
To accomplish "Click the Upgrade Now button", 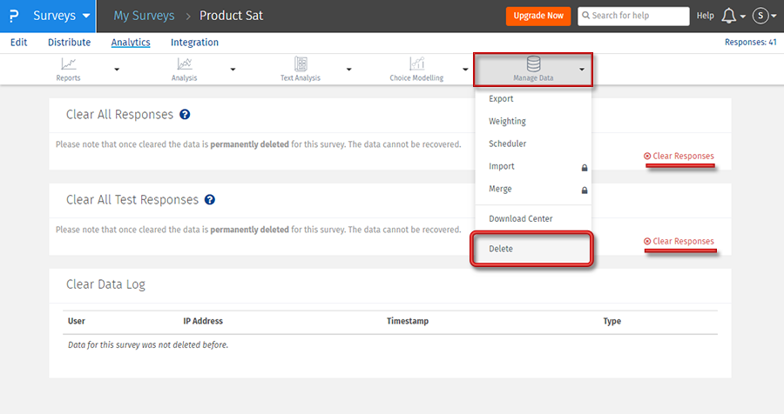I will tap(537, 16).
